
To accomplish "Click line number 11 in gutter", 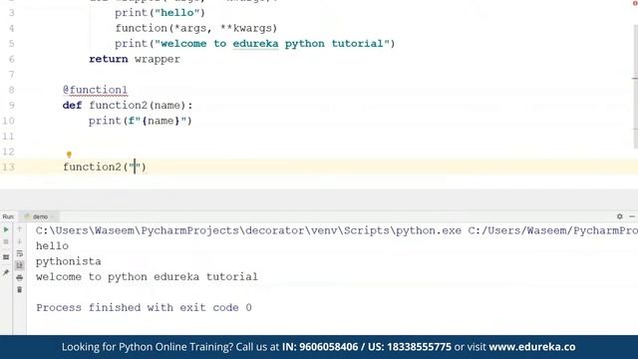I will click(x=8, y=136).
